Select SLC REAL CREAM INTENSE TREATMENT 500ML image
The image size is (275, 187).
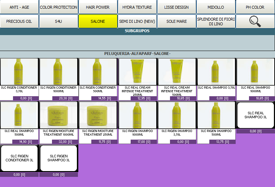point(176,72)
